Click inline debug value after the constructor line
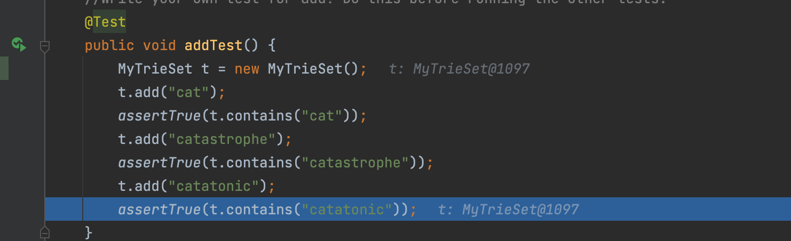Image resolution: width=791 pixels, height=241 pixels. click(459, 69)
